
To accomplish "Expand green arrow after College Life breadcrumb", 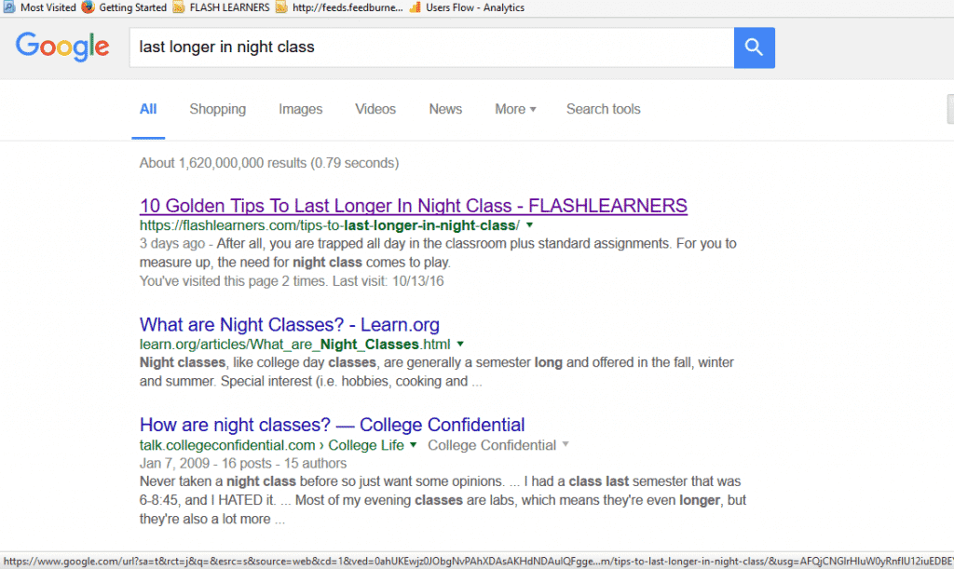I will (x=413, y=445).
